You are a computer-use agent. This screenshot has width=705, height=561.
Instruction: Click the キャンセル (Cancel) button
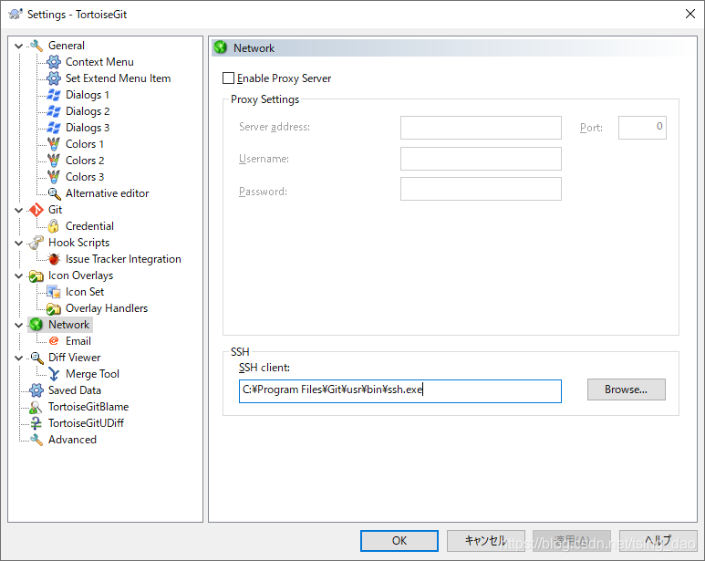(485, 540)
